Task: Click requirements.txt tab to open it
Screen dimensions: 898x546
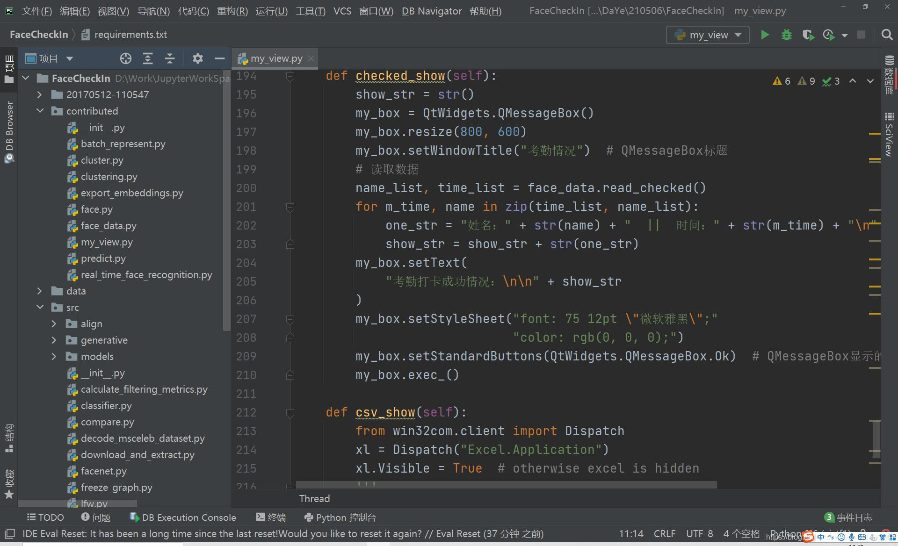Action: (x=129, y=34)
